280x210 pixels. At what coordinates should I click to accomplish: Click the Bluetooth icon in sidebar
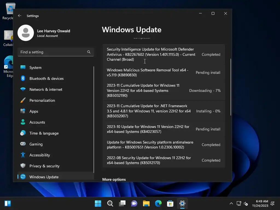23,78
